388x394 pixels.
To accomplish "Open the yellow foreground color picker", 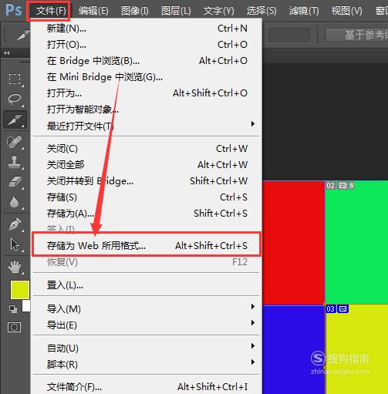I will click(19, 290).
